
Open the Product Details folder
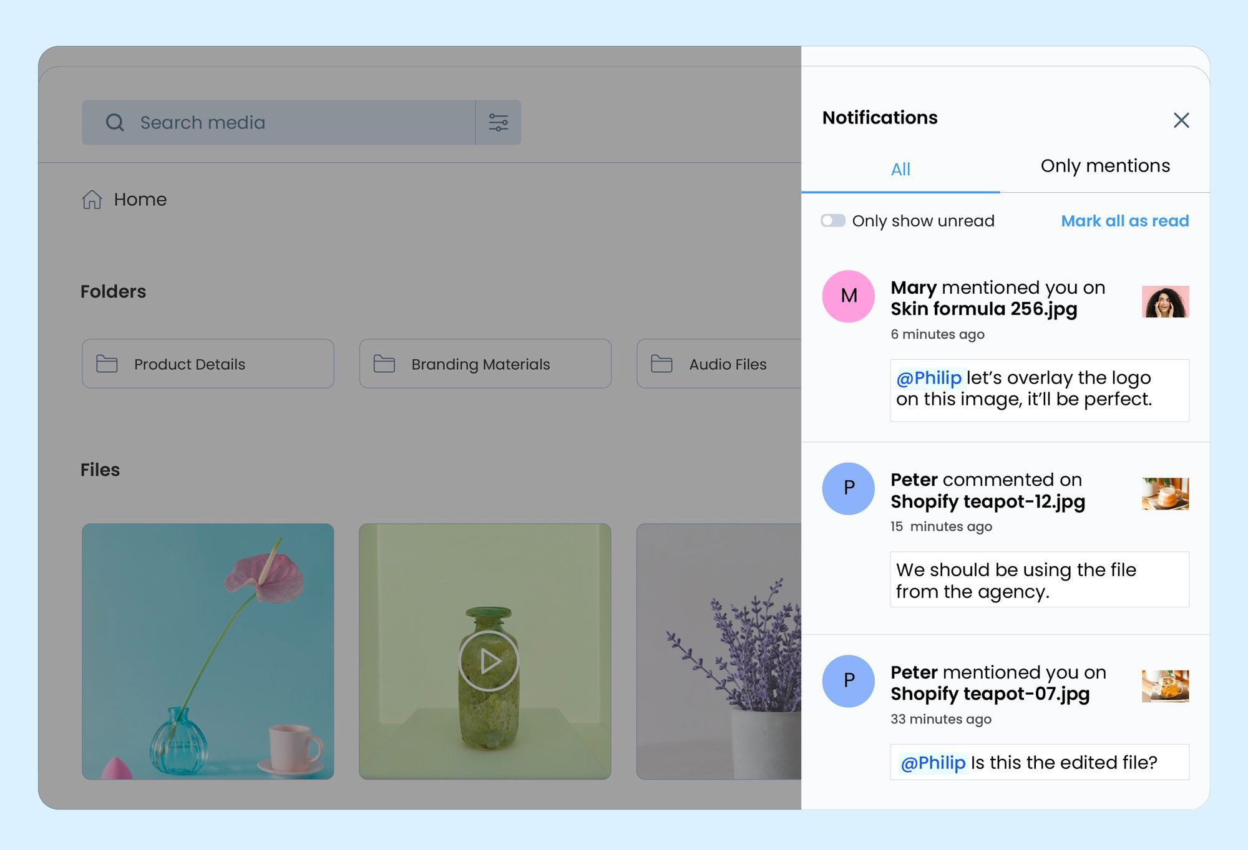pyautogui.click(x=208, y=364)
